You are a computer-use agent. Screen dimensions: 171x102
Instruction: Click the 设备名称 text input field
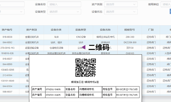point(64,4)
